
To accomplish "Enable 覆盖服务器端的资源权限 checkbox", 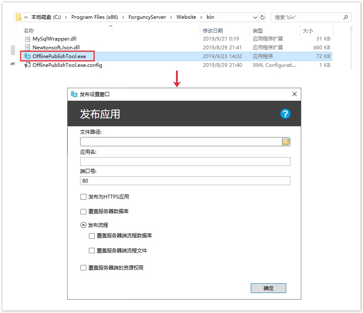I will point(83,267).
